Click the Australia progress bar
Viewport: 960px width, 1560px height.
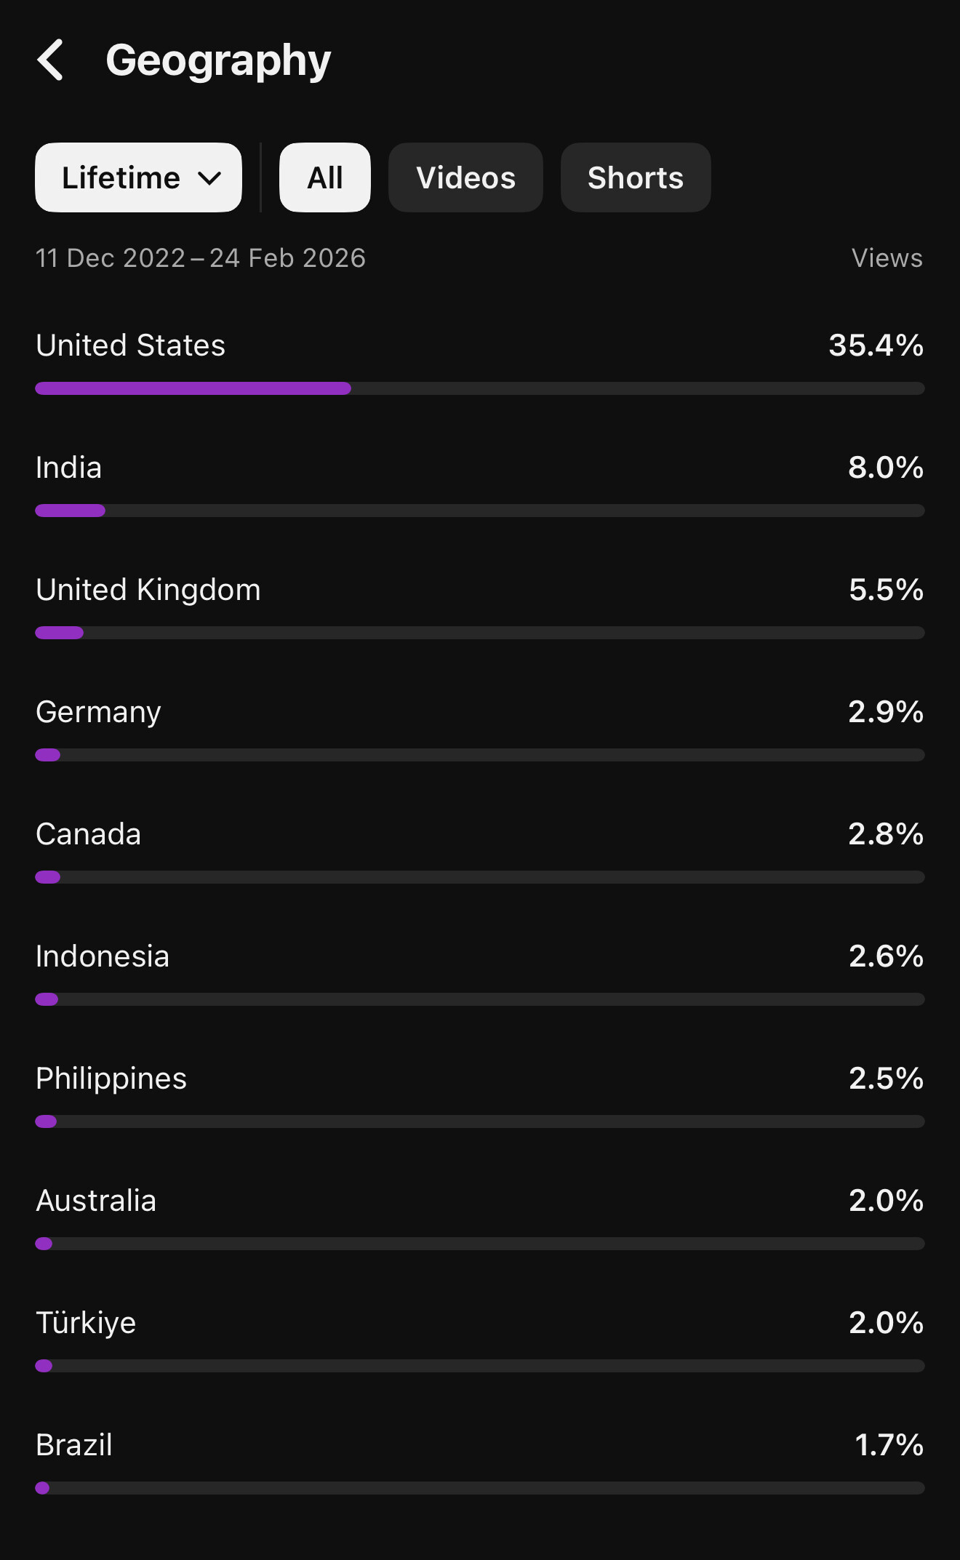click(480, 1244)
